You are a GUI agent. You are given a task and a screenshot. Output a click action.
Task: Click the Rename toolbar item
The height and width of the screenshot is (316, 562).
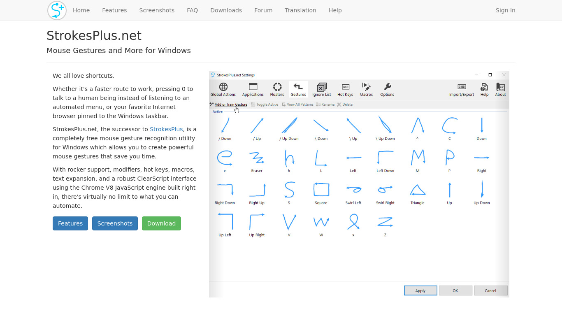click(325, 105)
